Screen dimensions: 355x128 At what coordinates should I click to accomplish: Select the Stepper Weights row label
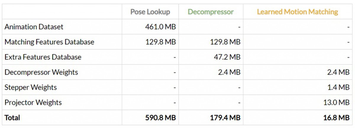pyautogui.click(x=31, y=87)
